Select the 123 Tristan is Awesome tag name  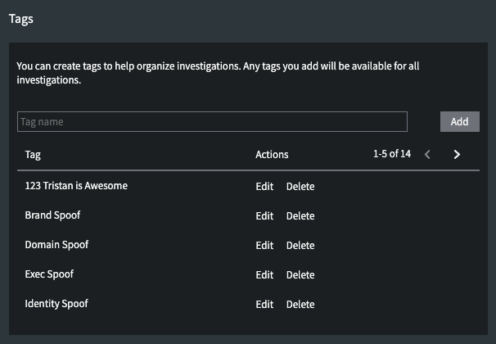point(76,186)
